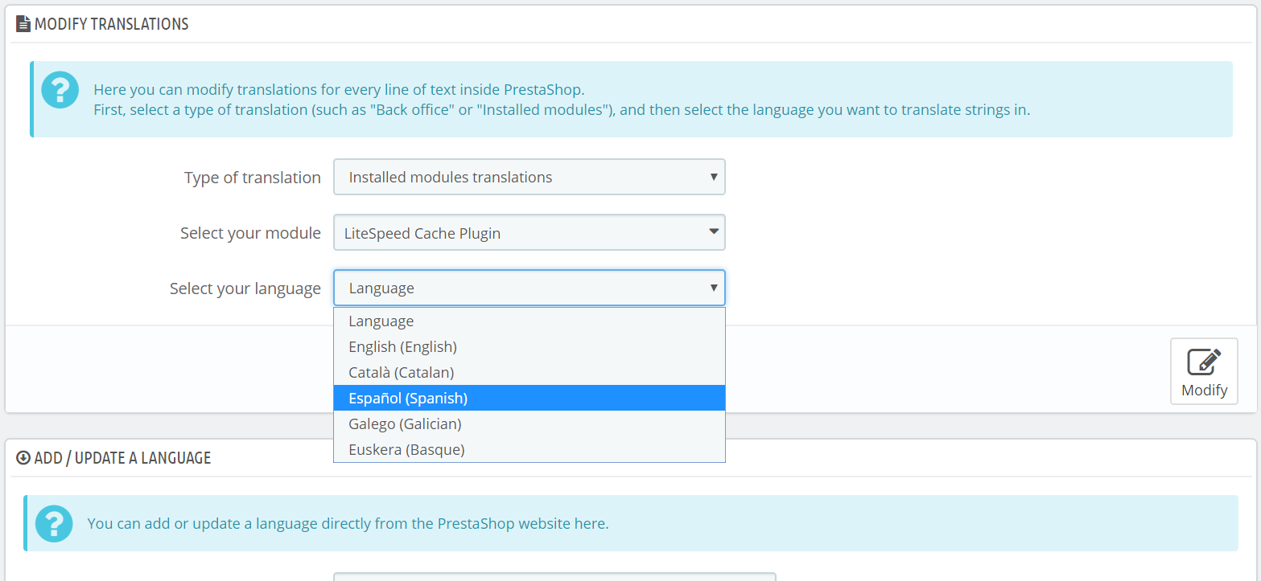
Task: Click the Modify Translations panel heading
Action: point(111,24)
